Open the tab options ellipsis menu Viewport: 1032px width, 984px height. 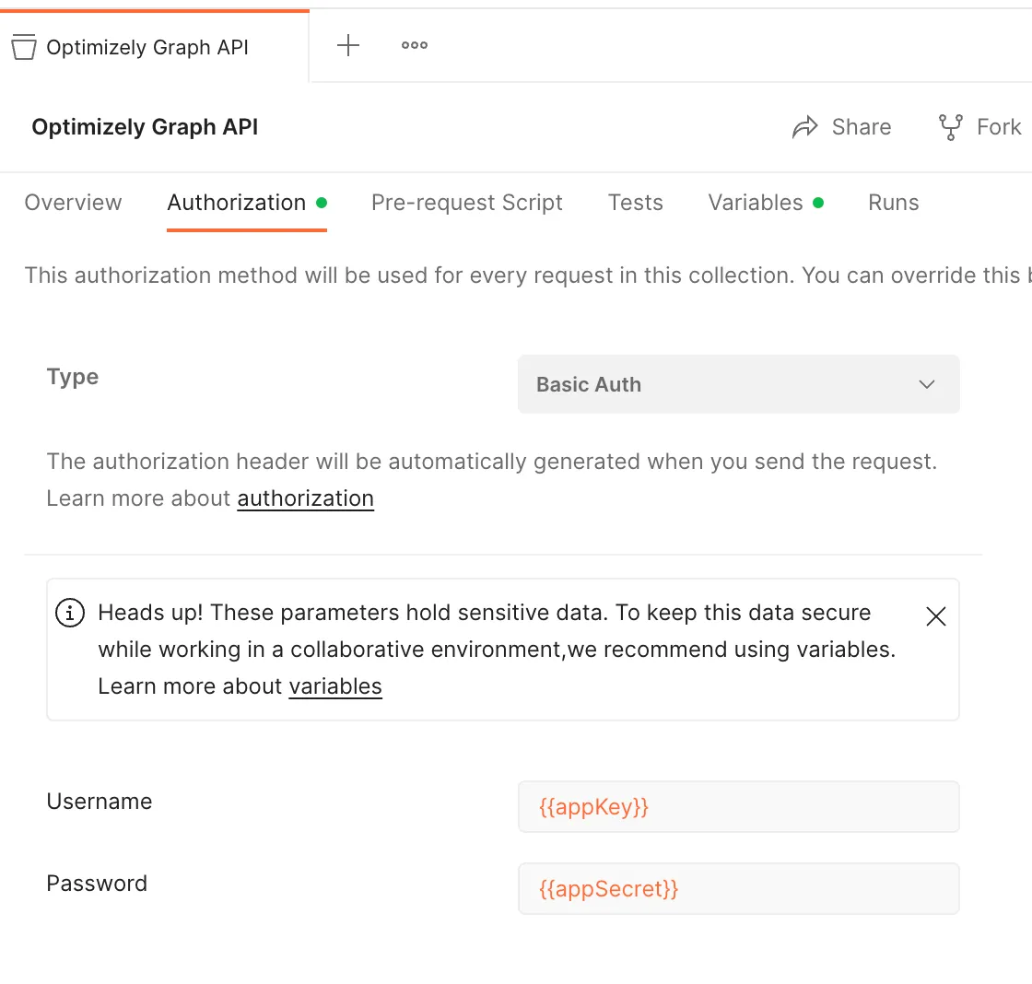coord(415,45)
